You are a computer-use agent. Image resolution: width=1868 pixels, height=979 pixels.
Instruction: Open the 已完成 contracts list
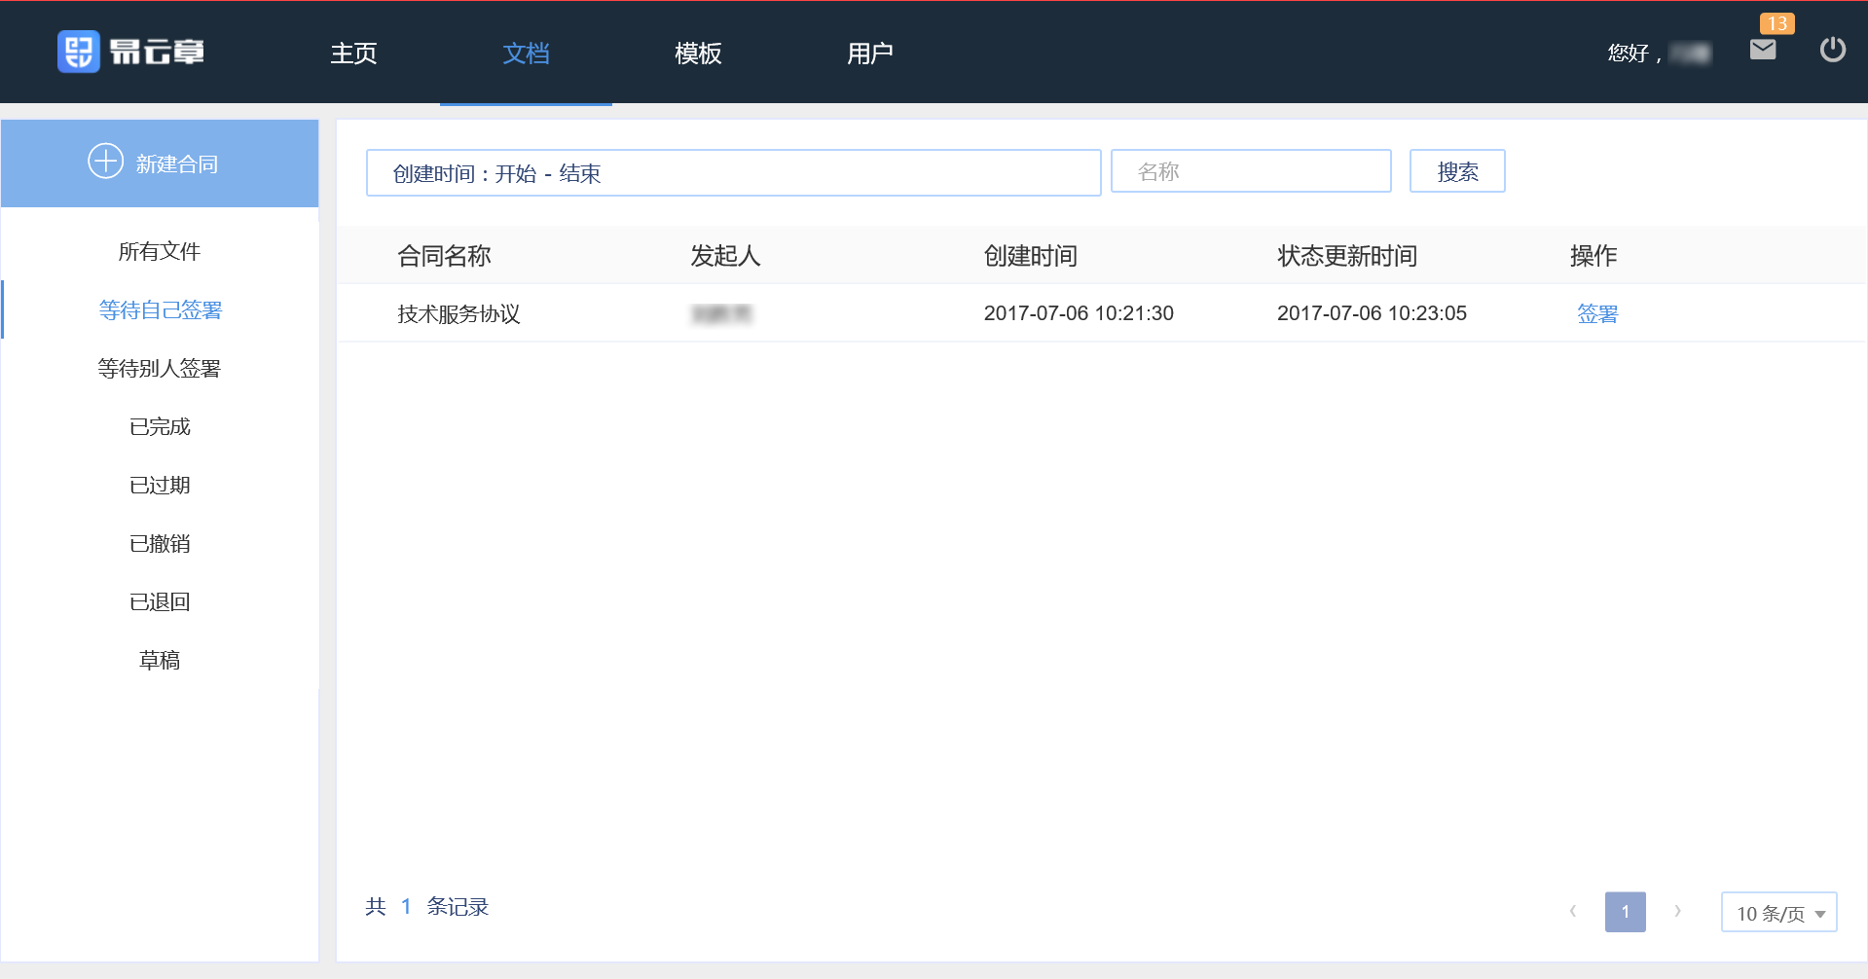click(x=160, y=427)
